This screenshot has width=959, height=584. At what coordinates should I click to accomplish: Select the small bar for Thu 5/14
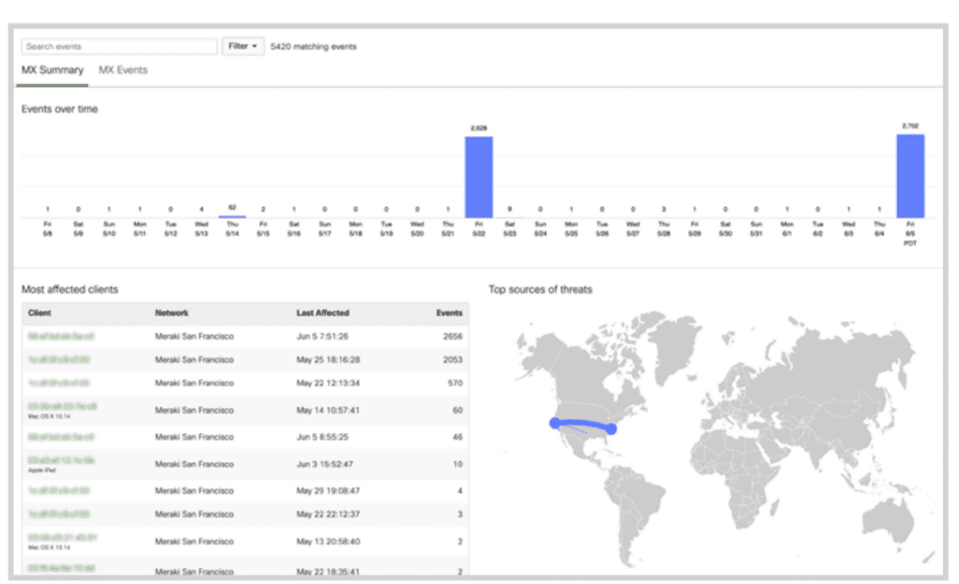(x=232, y=216)
